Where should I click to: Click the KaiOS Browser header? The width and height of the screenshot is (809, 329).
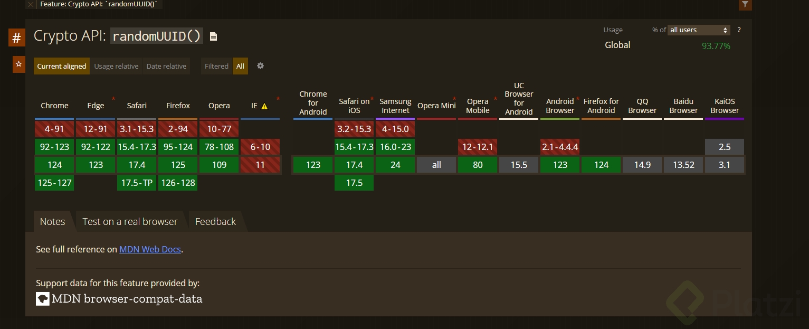coord(725,106)
